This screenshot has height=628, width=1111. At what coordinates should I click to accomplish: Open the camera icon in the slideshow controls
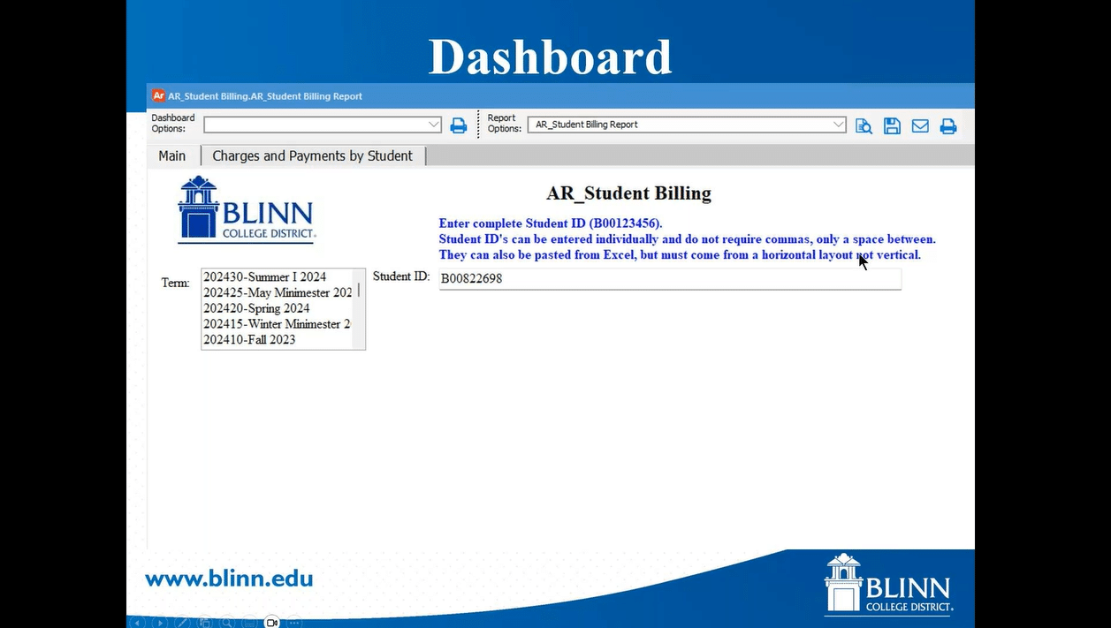point(271,622)
